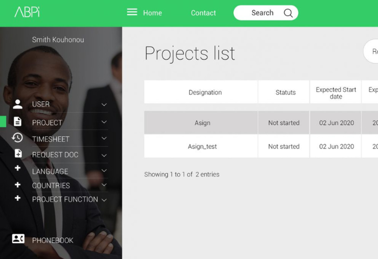This screenshot has height=259, width=378.
Task: Click inside the Search field
Action: click(x=262, y=13)
